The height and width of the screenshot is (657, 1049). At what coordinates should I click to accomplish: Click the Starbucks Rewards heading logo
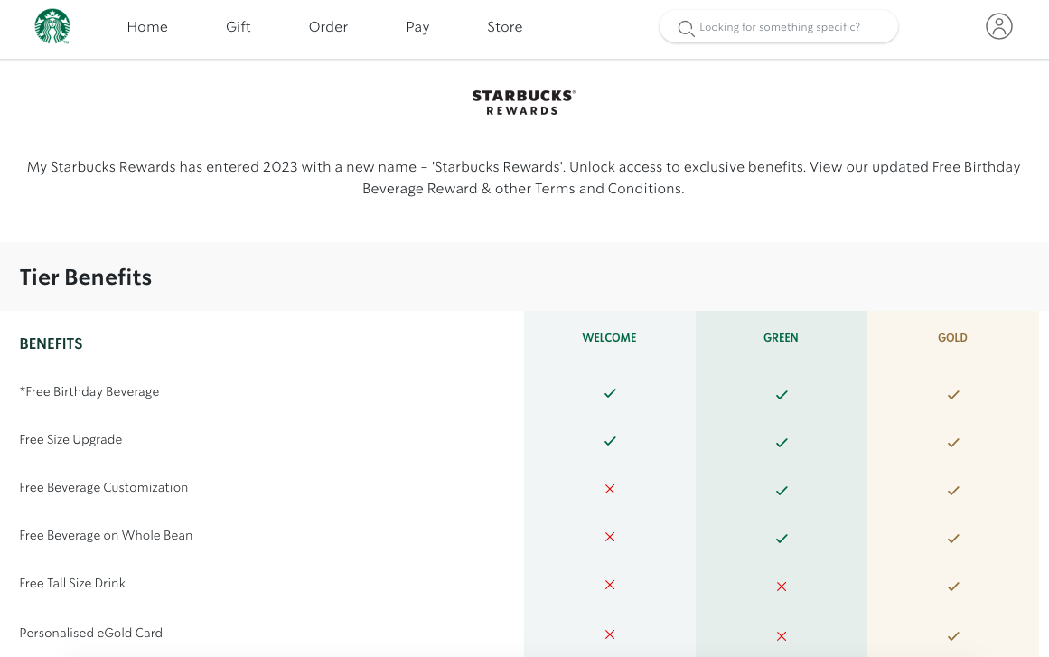pos(523,102)
